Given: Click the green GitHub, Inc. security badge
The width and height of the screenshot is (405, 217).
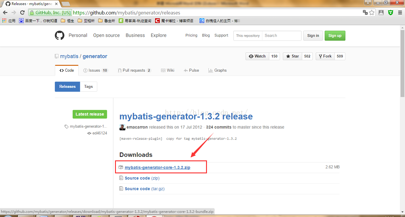Looking at the screenshot, I should click(x=50, y=13).
